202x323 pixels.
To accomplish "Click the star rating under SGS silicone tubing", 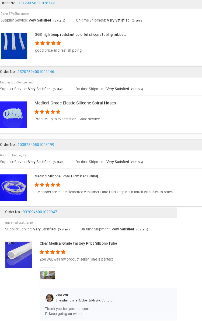I will (x=48, y=43).
